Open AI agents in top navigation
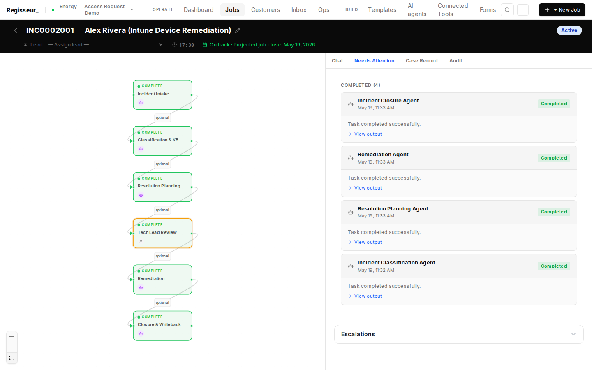Image resolution: width=592 pixels, height=370 pixels. pyautogui.click(x=417, y=10)
